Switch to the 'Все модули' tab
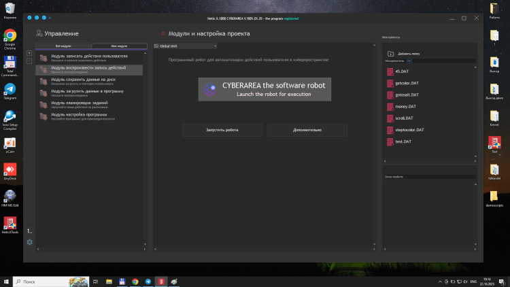 [63, 46]
